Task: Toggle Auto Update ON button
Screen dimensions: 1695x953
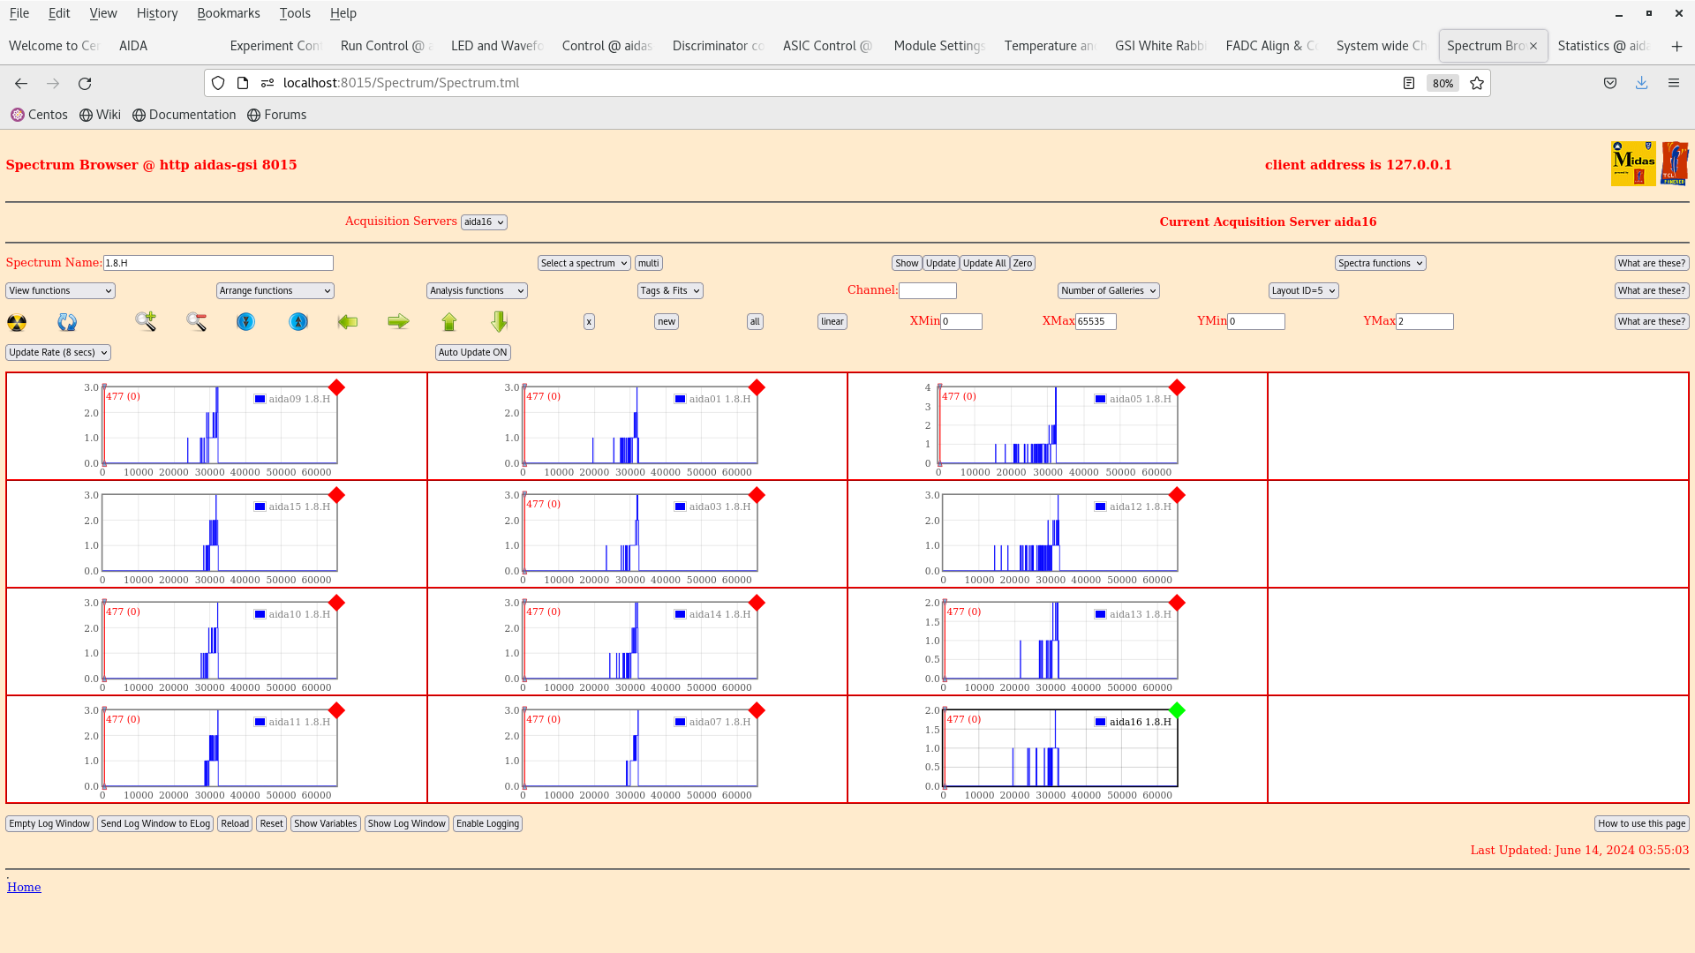Action: click(471, 351)
